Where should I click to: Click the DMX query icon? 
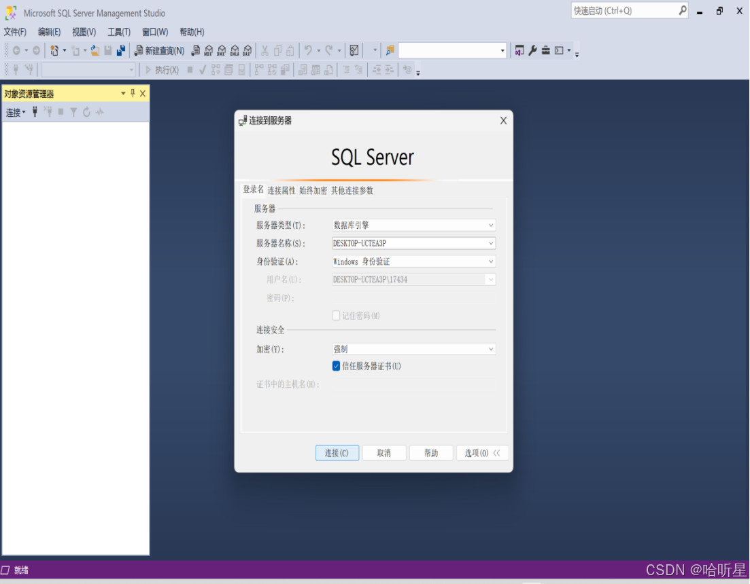point(222,51)
